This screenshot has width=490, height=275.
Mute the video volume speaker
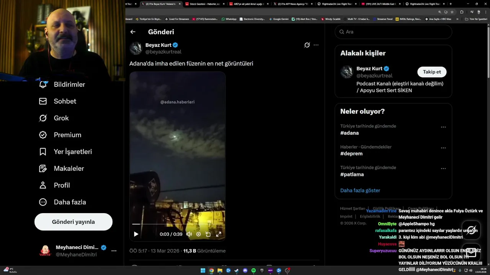click(189, 234)
